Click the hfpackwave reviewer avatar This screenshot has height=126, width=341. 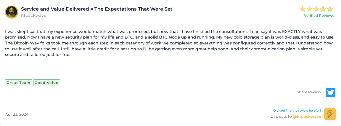click(x=12, y=12)
